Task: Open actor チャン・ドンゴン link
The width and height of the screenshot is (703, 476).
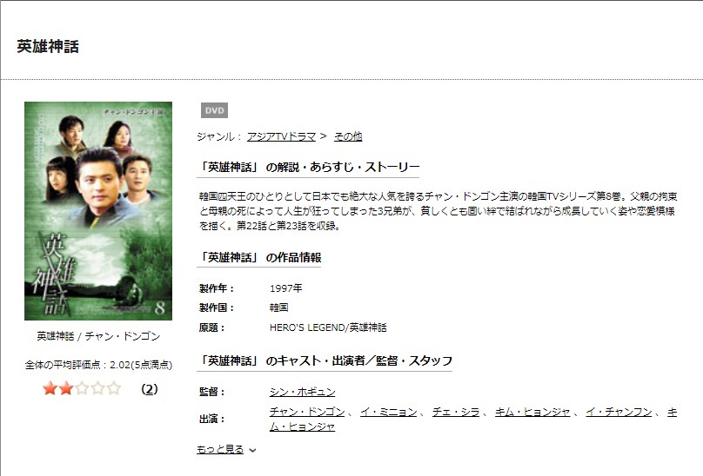Action: [x=307, y=412]
